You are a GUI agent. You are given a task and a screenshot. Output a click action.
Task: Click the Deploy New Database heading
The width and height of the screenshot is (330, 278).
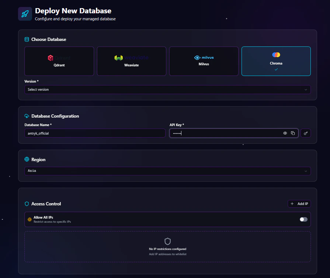tap(73, 11)
